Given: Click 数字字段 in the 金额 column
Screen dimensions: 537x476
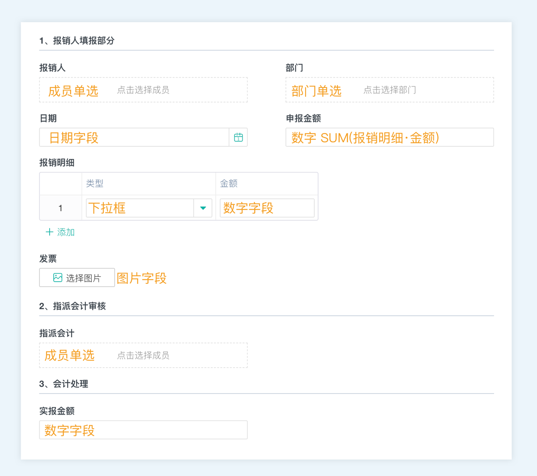Looking at the screenshot, I should point(266,208).
